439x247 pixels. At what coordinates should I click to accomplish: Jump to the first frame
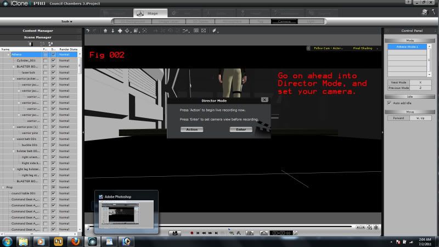(198, 233)
